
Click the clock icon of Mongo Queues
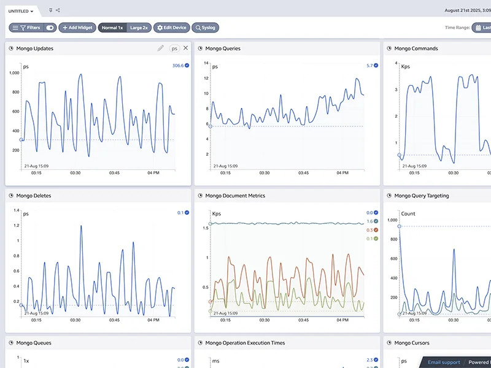[11, 343]
